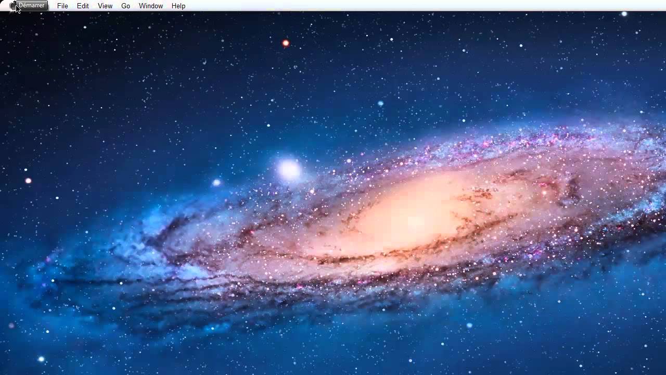Screen dimensions: 666x375
Task: Click the Apple logo start icon
Action: click(13, 6)
